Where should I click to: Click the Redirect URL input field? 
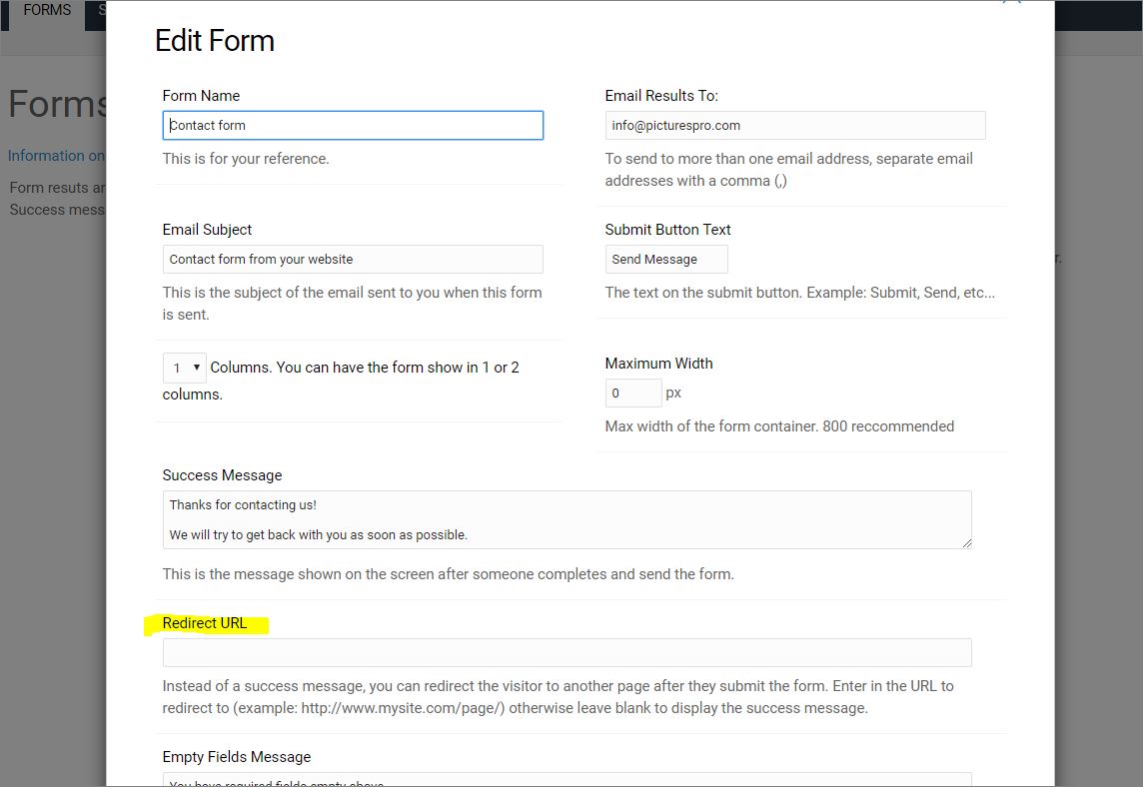coord(568,653)
